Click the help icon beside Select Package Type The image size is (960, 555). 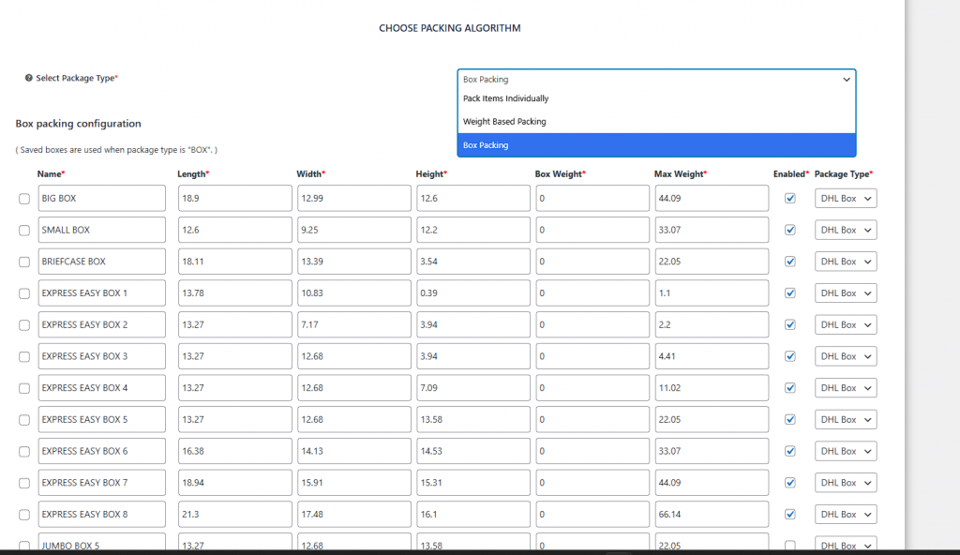(x=29, y=79)
